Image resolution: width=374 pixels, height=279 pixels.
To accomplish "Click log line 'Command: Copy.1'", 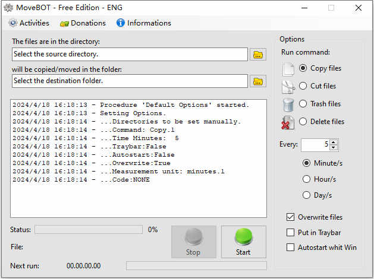I will [x=93, y=130].
